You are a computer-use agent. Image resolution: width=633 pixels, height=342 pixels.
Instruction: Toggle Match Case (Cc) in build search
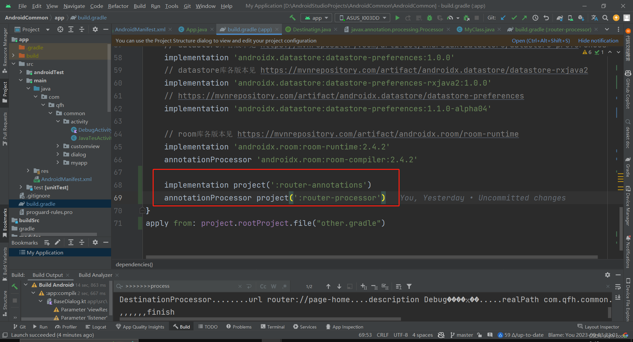263,286
